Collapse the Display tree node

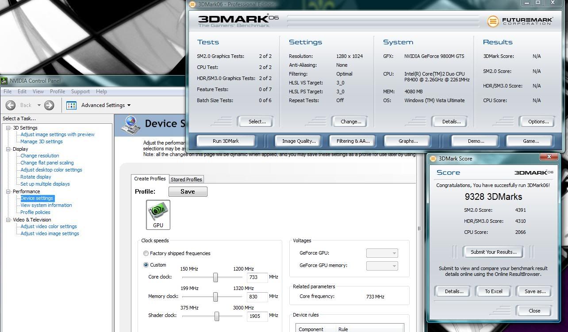[x=8, y=149]
